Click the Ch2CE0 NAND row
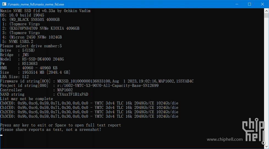 [x=89, y=112]
